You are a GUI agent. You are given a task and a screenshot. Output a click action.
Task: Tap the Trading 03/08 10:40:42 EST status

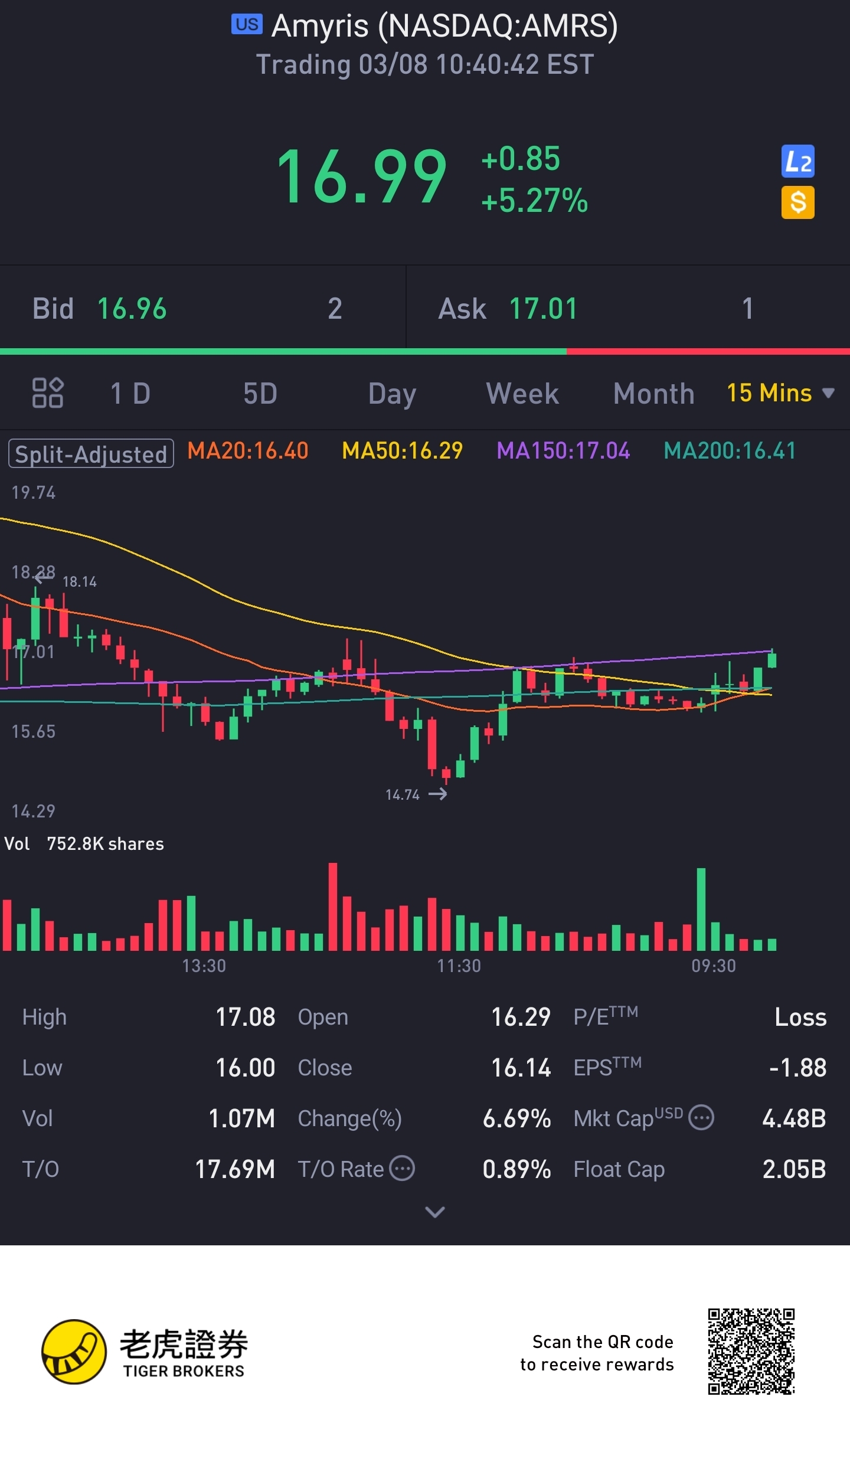coord(425,64)
